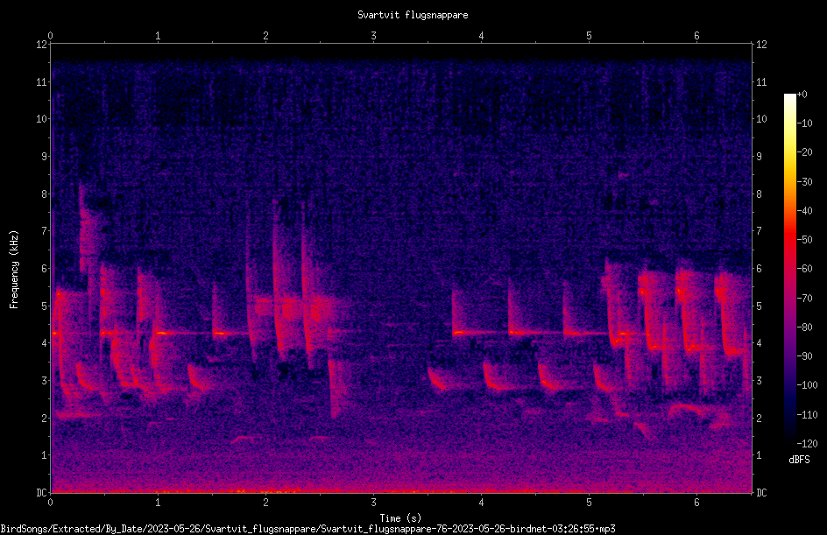Click the 1 second tick on top axis
This screenshot has height=535, width=827.
(x=158, y=36)
